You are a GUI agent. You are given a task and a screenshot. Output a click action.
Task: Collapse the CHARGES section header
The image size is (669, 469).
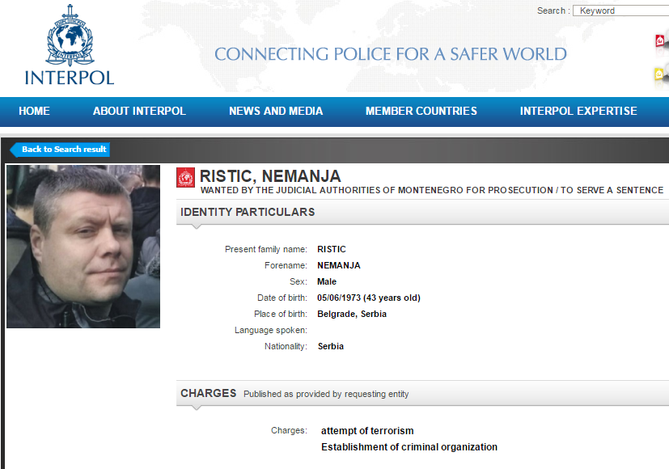pos(422,393)
